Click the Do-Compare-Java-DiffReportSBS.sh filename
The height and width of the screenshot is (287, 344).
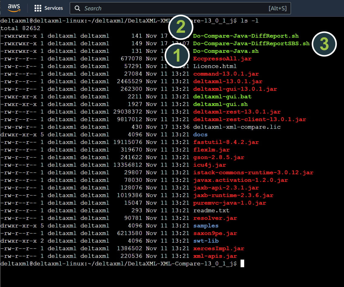[251, 43]
